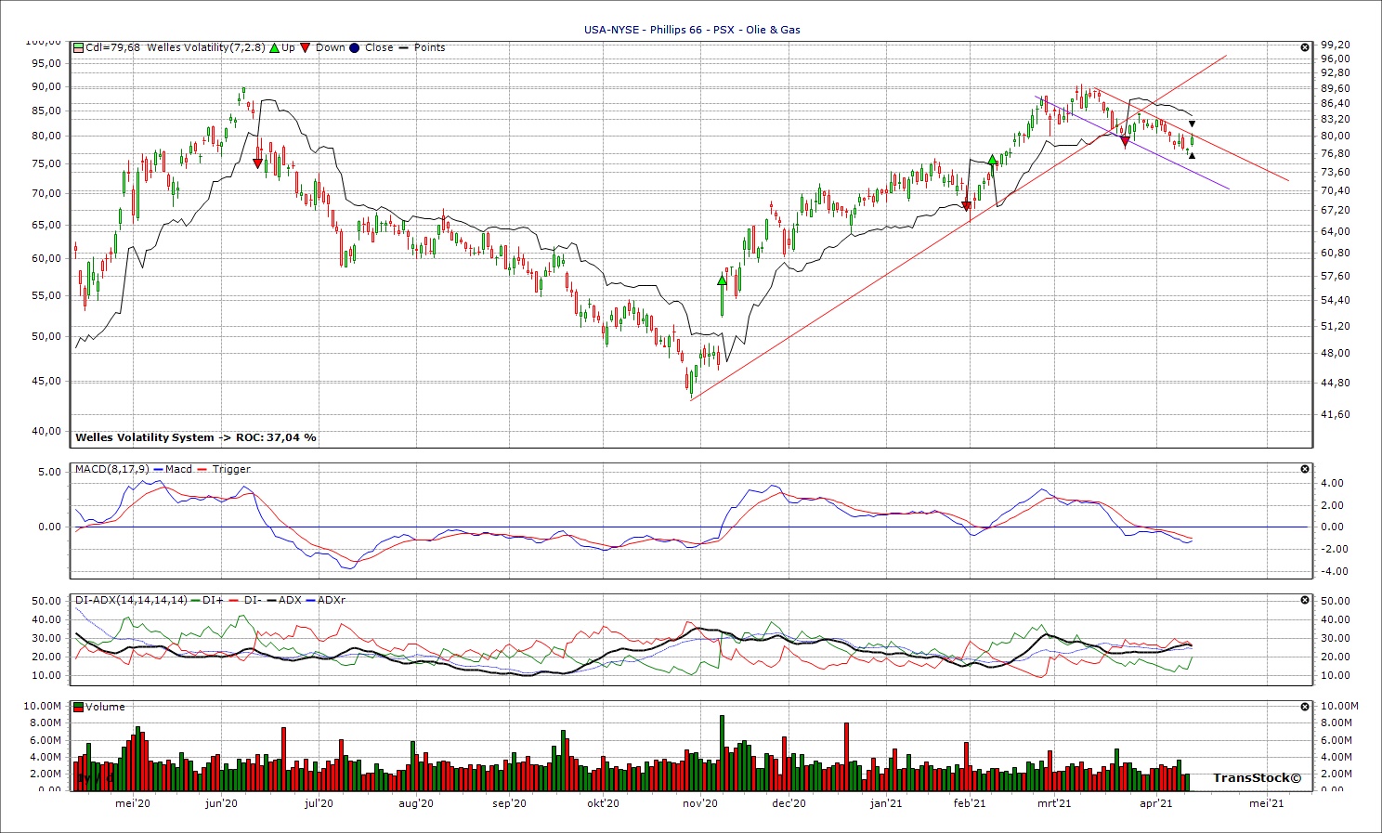This screenshot has height=833, width=1382.
Task: Click the blue Macd legend entry
Action: 173,469
